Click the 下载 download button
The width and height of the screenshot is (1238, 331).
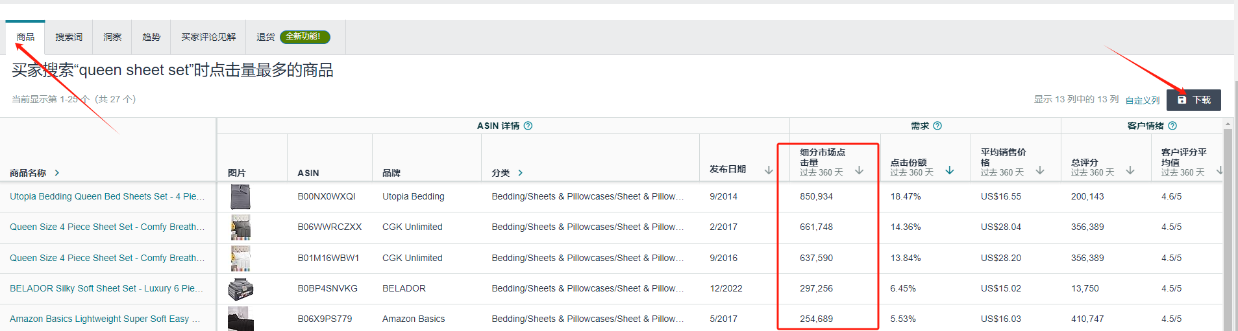click(1193, 100)
